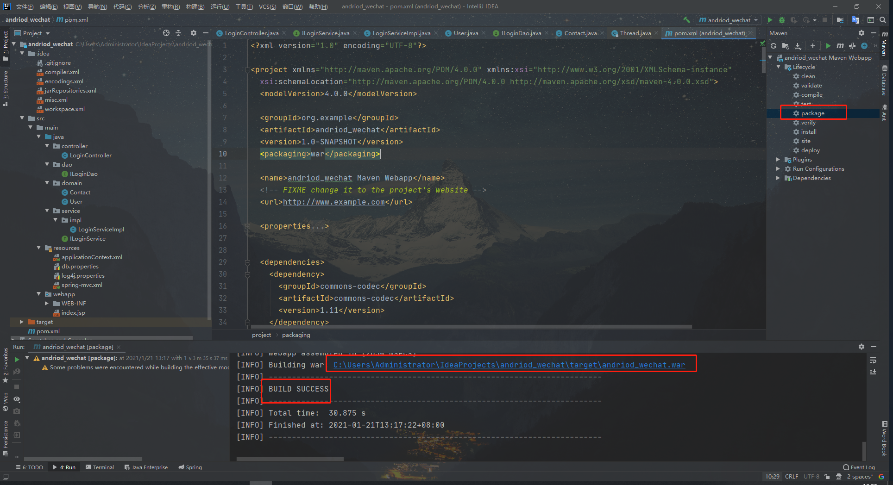
Task: Collapse the Lifecycle node in Maven panel
Action: click(x=779, y=67)
